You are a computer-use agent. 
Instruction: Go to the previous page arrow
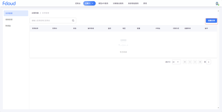[x=190, y=62]
